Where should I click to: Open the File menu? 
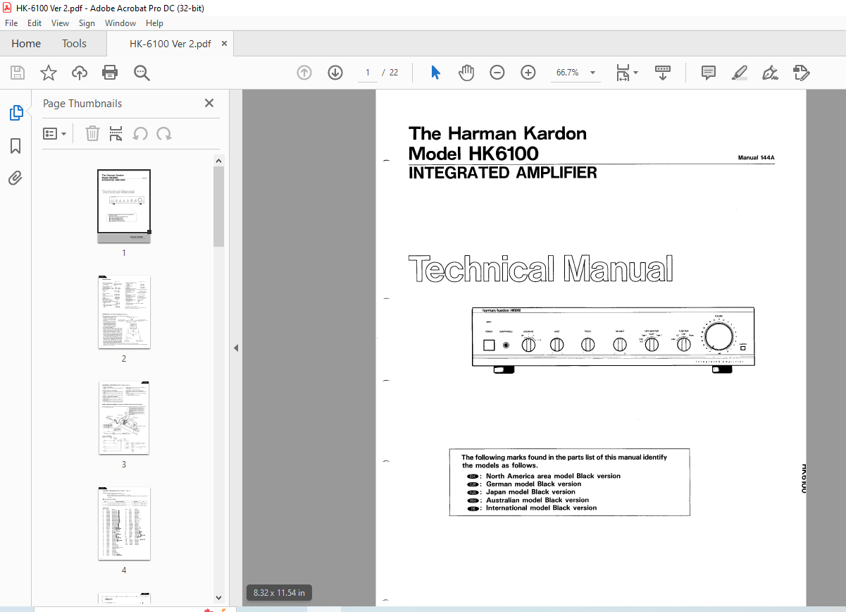11,23
